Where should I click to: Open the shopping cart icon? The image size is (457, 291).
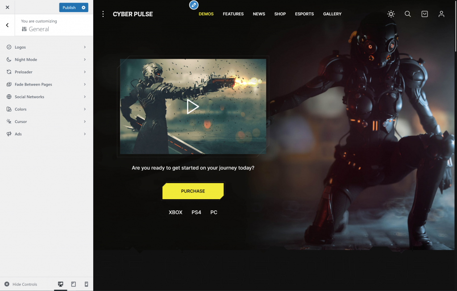point(425,14)
